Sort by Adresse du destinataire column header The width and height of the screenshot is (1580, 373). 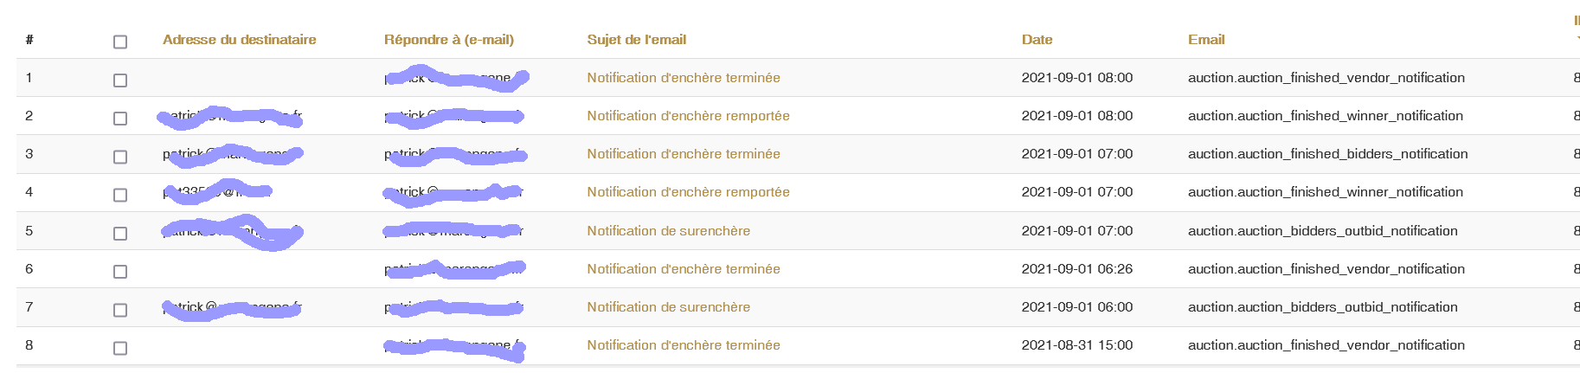click(239, 40)
